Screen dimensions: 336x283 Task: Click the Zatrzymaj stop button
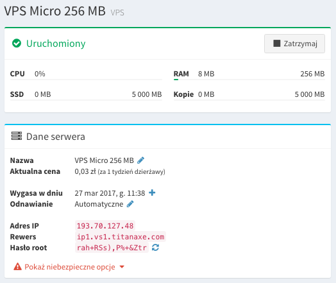[x=294, y=44]
